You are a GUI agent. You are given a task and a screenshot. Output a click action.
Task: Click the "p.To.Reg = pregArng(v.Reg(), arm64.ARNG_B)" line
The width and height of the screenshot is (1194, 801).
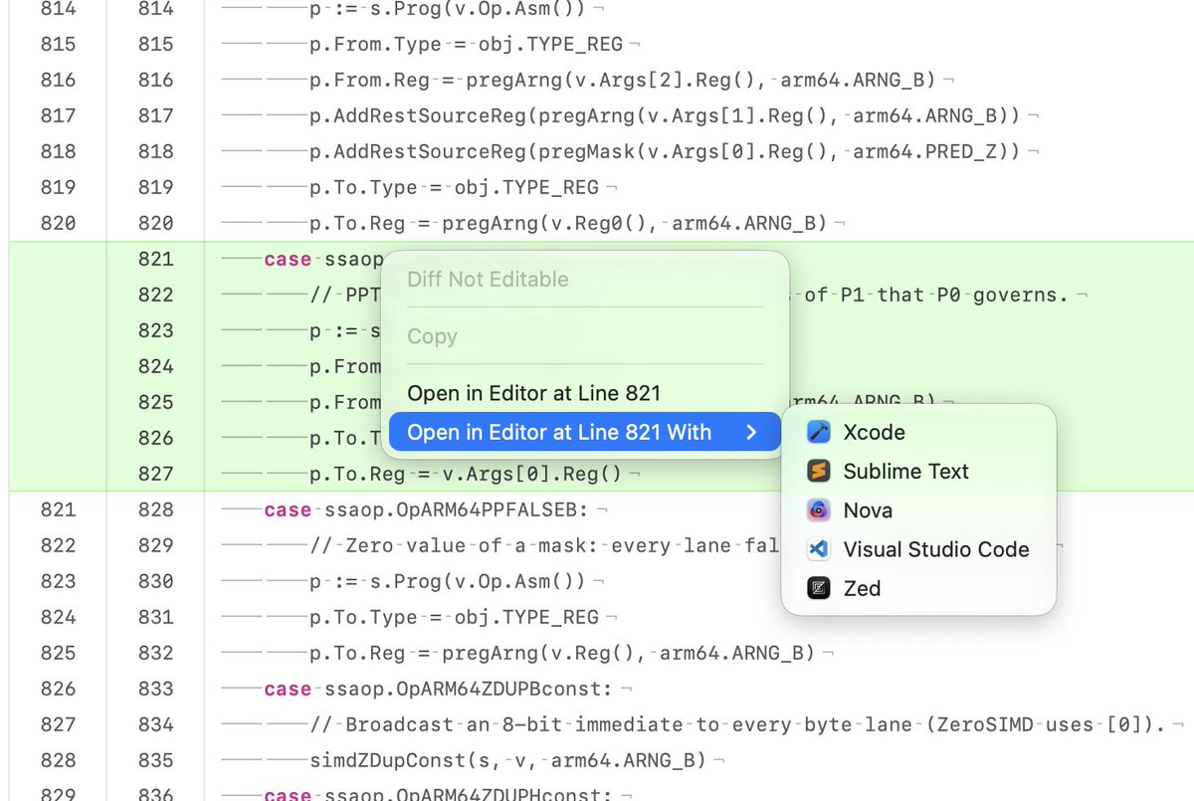point(562,653)
